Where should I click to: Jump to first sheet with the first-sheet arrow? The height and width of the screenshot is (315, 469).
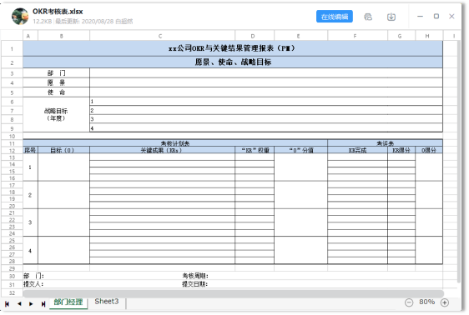(x=7, y=304)
